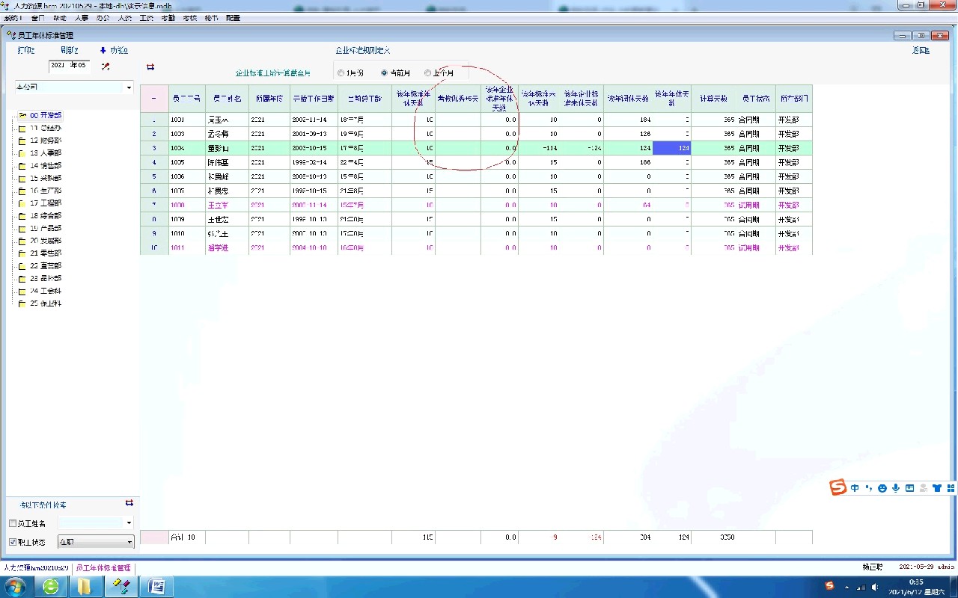
Task: Open the 考勤 menu in menu bar
Action: coord(168,17)
